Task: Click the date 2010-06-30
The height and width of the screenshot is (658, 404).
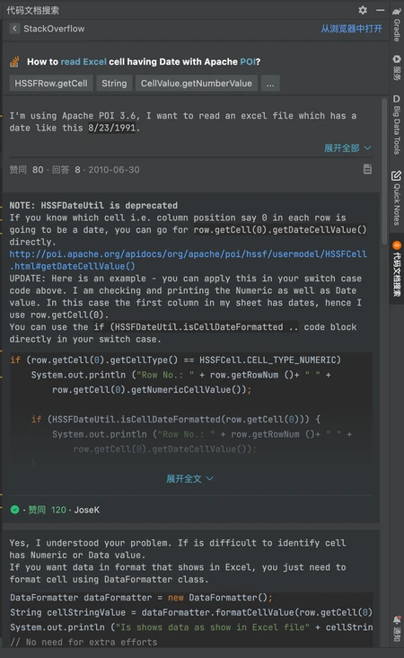Action: click(x=114, y=170)
